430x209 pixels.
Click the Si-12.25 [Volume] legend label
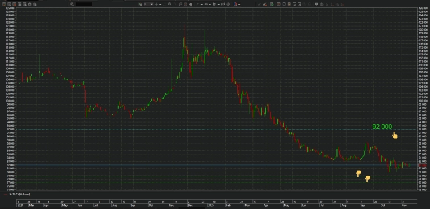point(19,194)
